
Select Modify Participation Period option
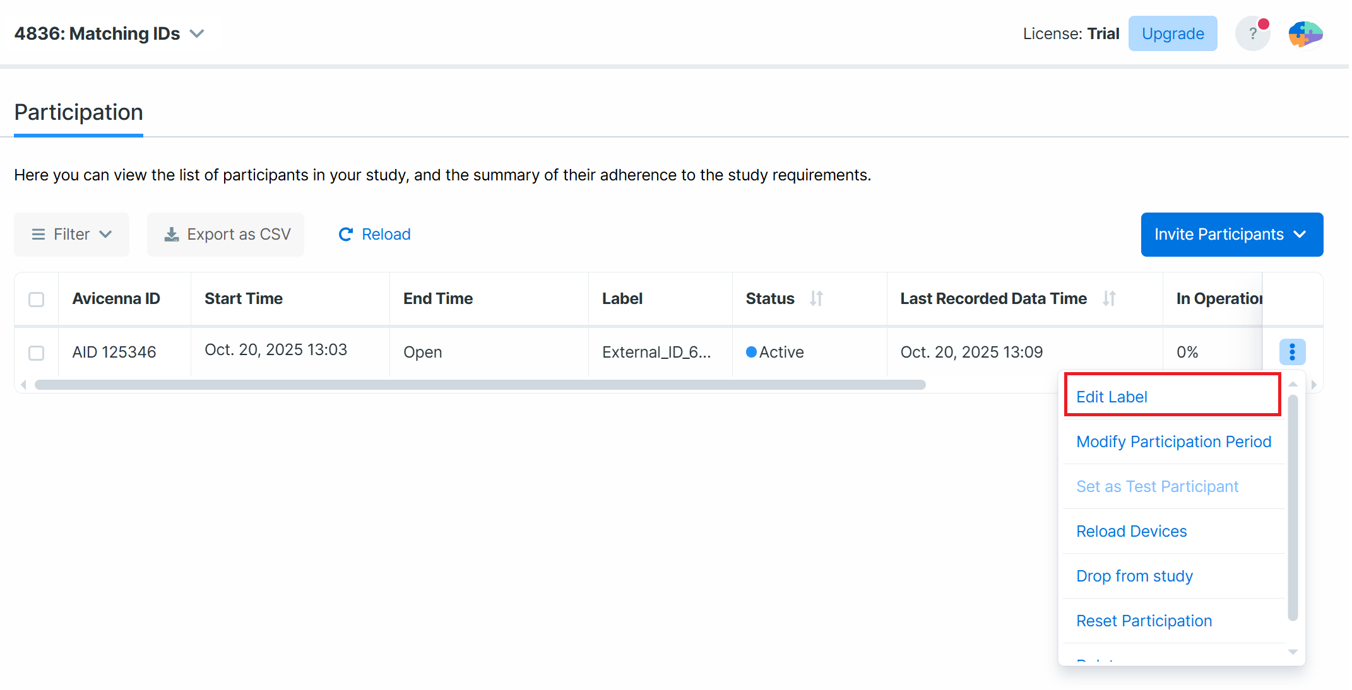point(1173,441)
